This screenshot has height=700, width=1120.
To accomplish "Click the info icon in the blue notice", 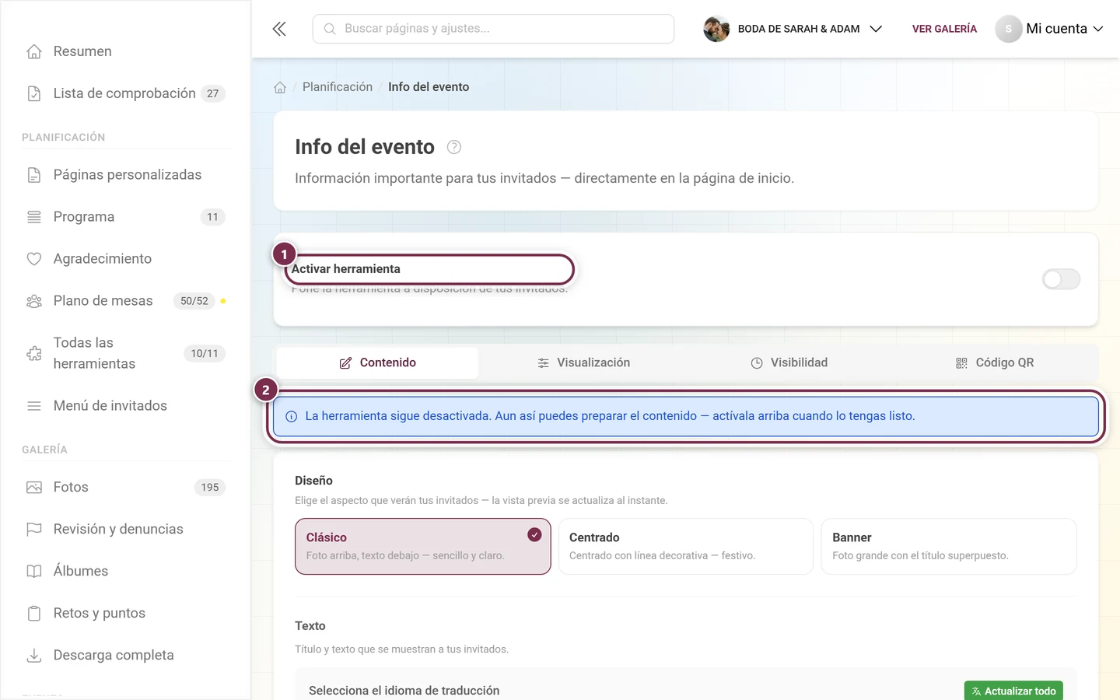I will [292, 416].
